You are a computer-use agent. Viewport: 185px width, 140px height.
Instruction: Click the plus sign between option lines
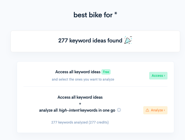[80, 104]
